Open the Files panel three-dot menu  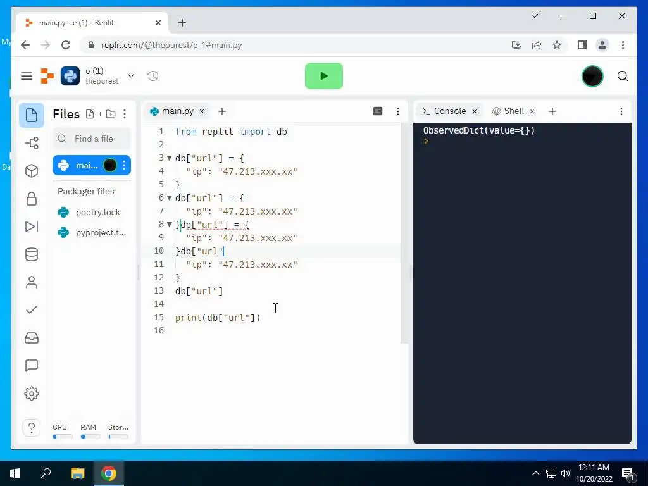[x=125, y=114]
